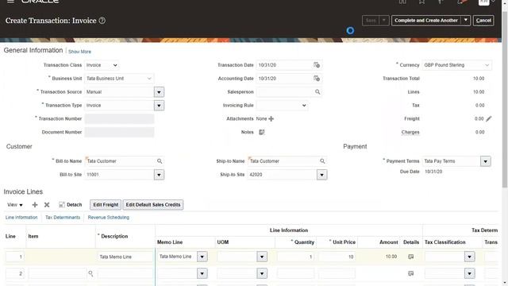
Task: Click Complete and Create Another button
Action: pos(426,21)
